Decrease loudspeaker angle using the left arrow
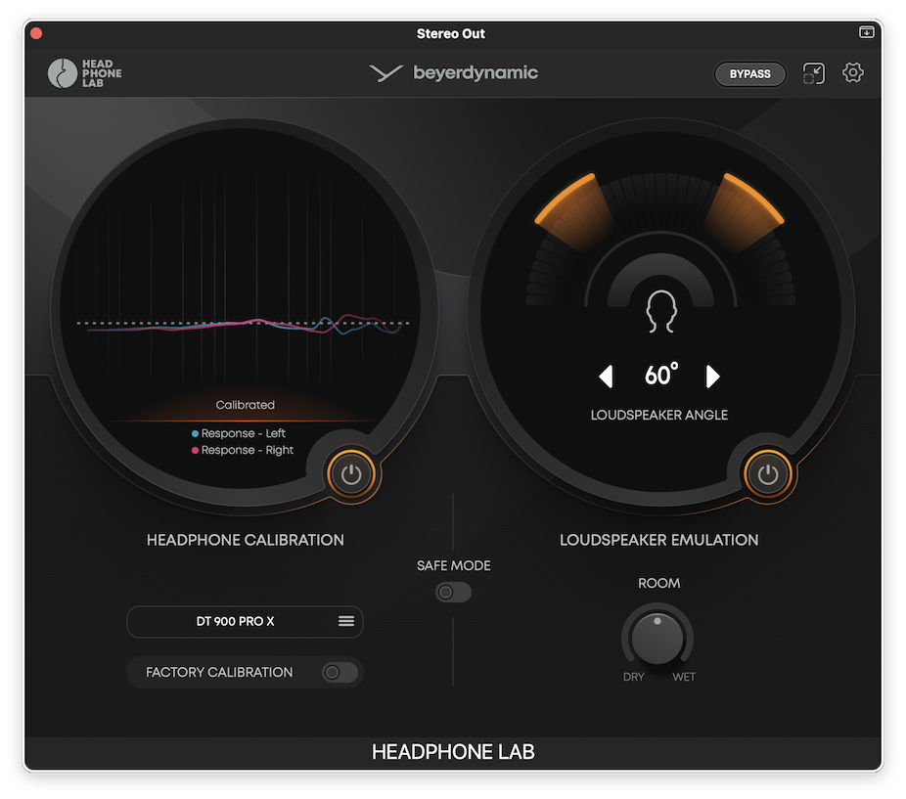The height and width of the screenshot is (799, 906). 606,377
